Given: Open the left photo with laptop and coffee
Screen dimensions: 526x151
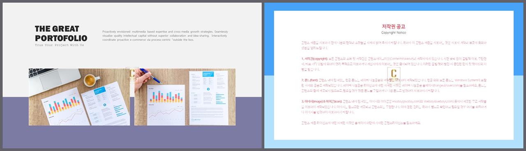Looking at the screenshot, I should (79, 97).
